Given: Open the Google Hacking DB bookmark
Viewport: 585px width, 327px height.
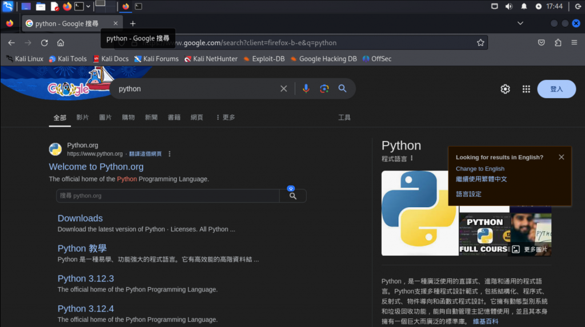Looking at the screenshot, I should (323, 59).
